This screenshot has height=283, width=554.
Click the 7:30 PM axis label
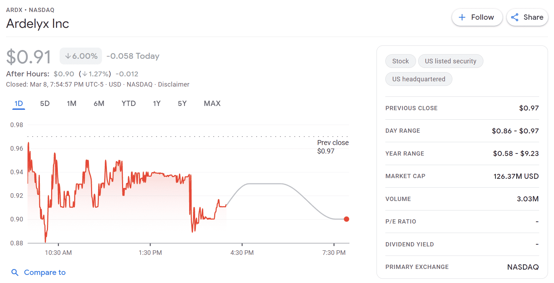pyautogui.click(x=334, y=253)
